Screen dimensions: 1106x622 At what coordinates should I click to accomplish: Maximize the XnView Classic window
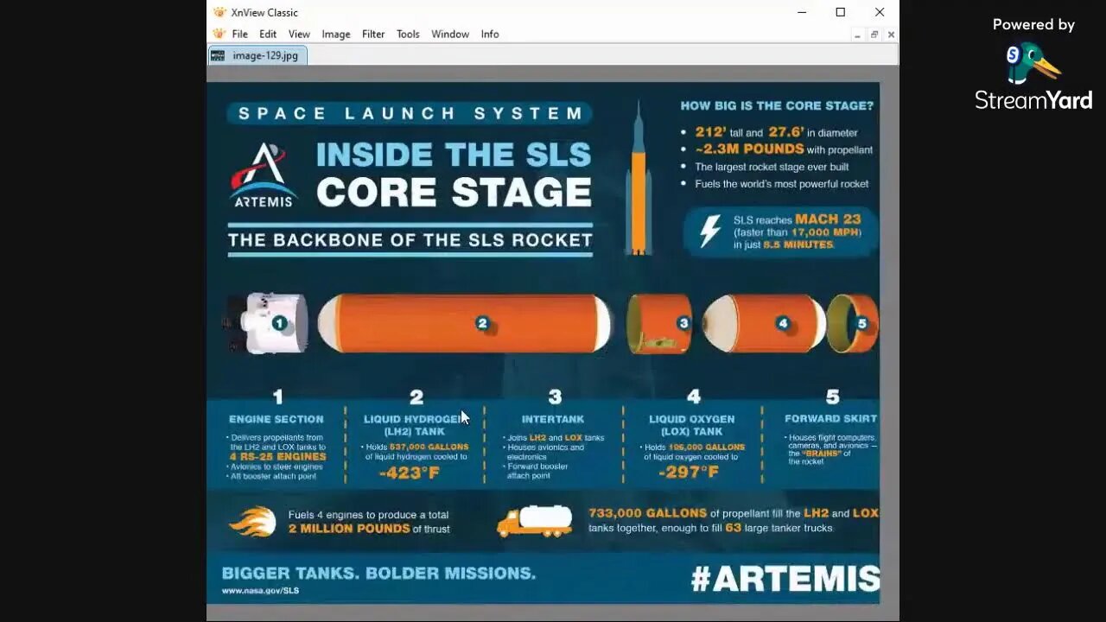(841, 12)
